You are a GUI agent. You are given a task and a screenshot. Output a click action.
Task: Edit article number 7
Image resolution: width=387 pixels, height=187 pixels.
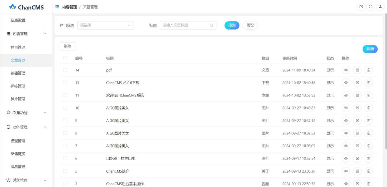357,146
